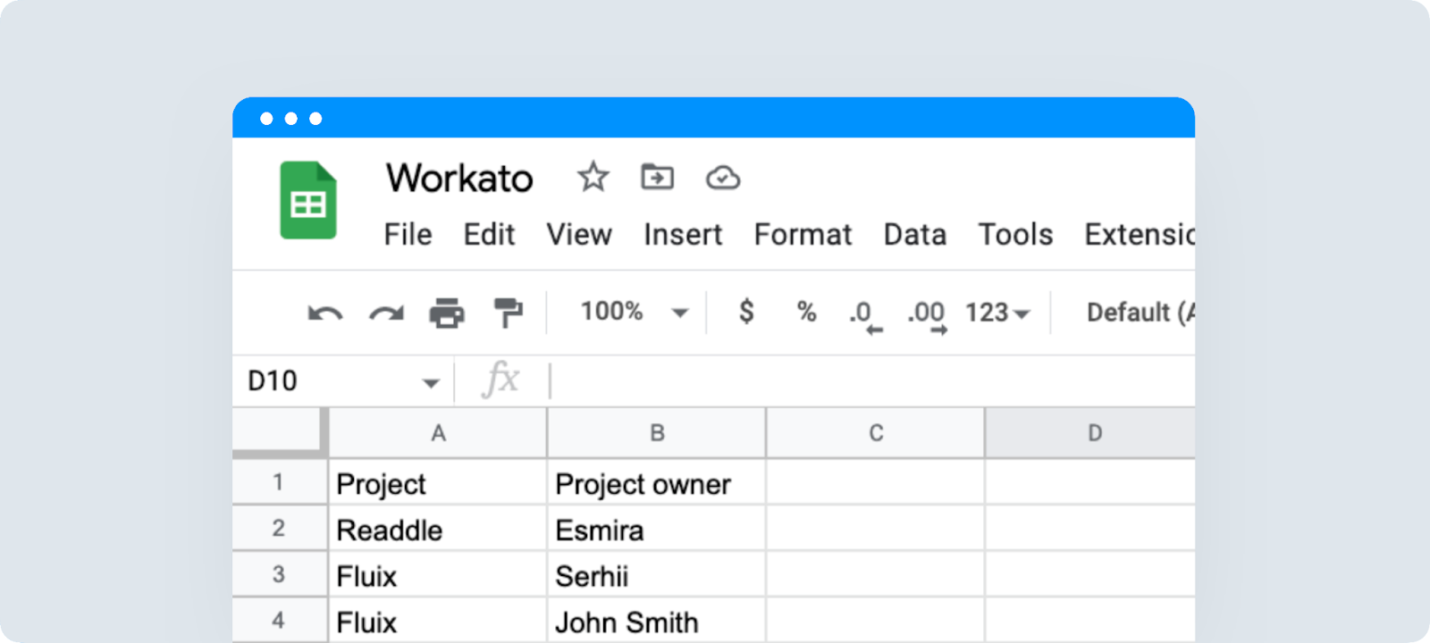Click the Google Sheets home icon
Screen dimensions: 1430x643
(308, 201)
